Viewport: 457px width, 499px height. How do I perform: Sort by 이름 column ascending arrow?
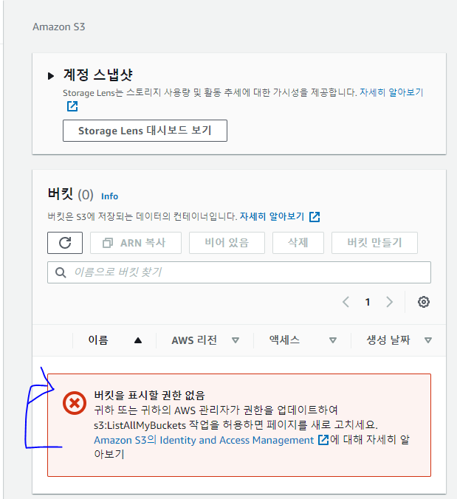138,340
